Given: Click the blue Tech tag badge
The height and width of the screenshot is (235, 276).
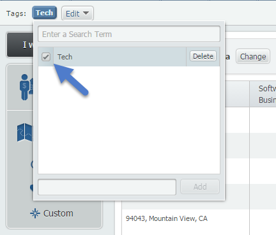Looking at the screenshot, I should point(45,13).
